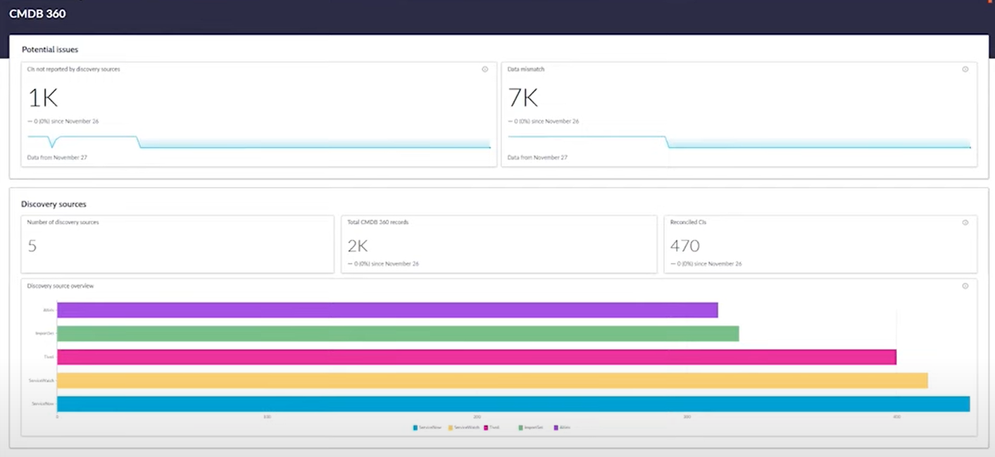The width and height of the screenshot is (995, 457).
Task: Click info icon on Reconciled CIs card
Action: [x=965, y=222]
